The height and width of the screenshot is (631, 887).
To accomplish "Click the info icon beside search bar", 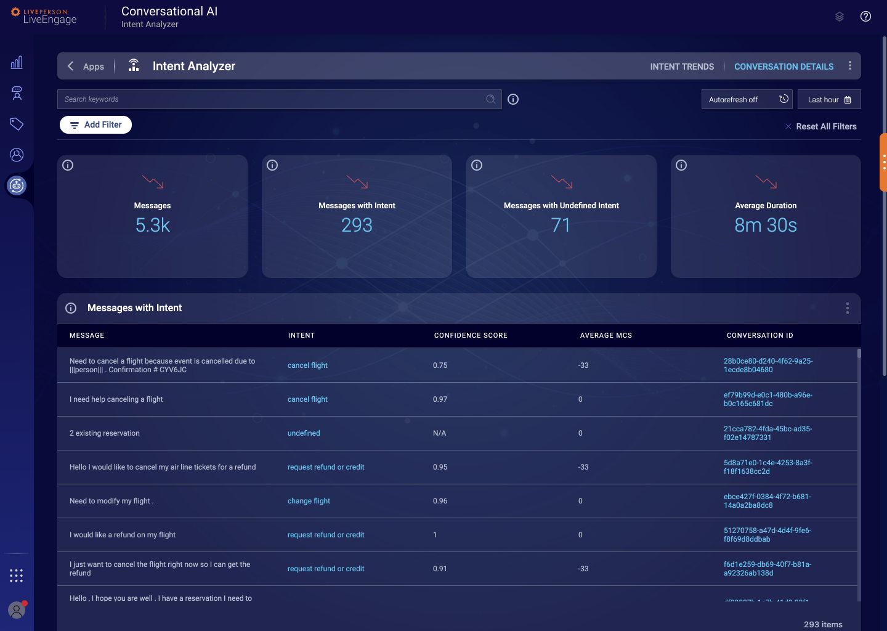I will (x=513, y=99).
